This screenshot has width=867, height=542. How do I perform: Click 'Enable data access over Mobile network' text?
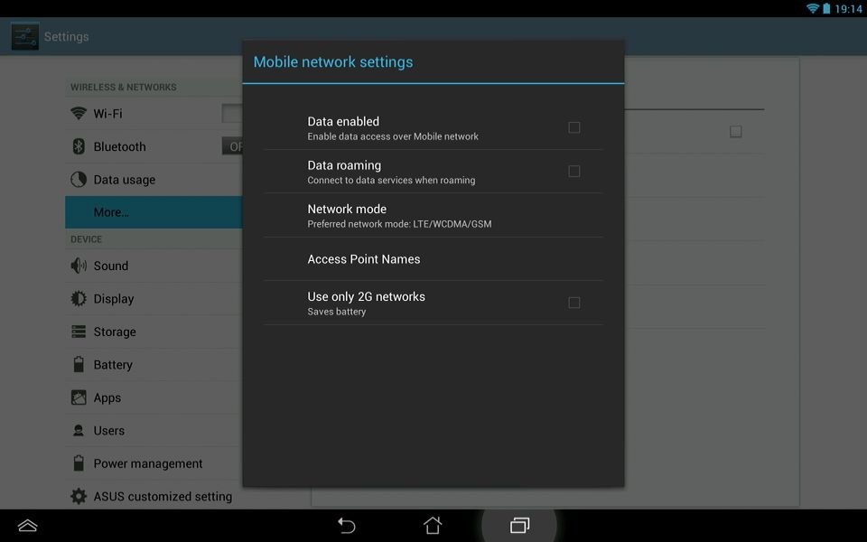click(393, 136)
